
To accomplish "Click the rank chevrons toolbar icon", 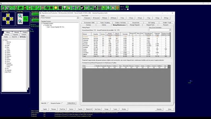I will [29, 8].
